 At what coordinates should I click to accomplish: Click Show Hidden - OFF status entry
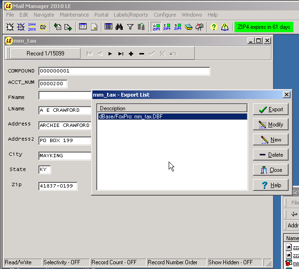[235, 262]
